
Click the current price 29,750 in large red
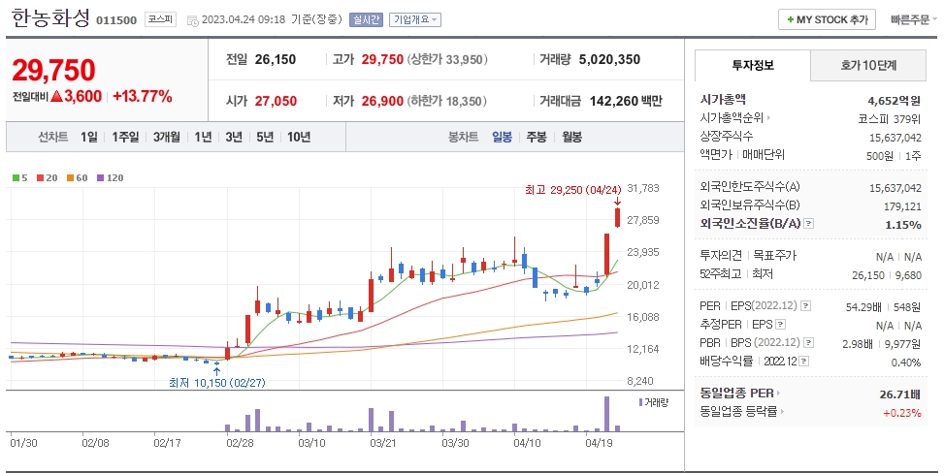pyautogui.click(x=53, y=71)
